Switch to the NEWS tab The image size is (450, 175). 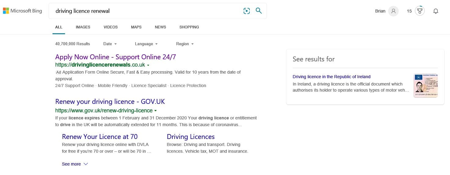click(160, 27)
